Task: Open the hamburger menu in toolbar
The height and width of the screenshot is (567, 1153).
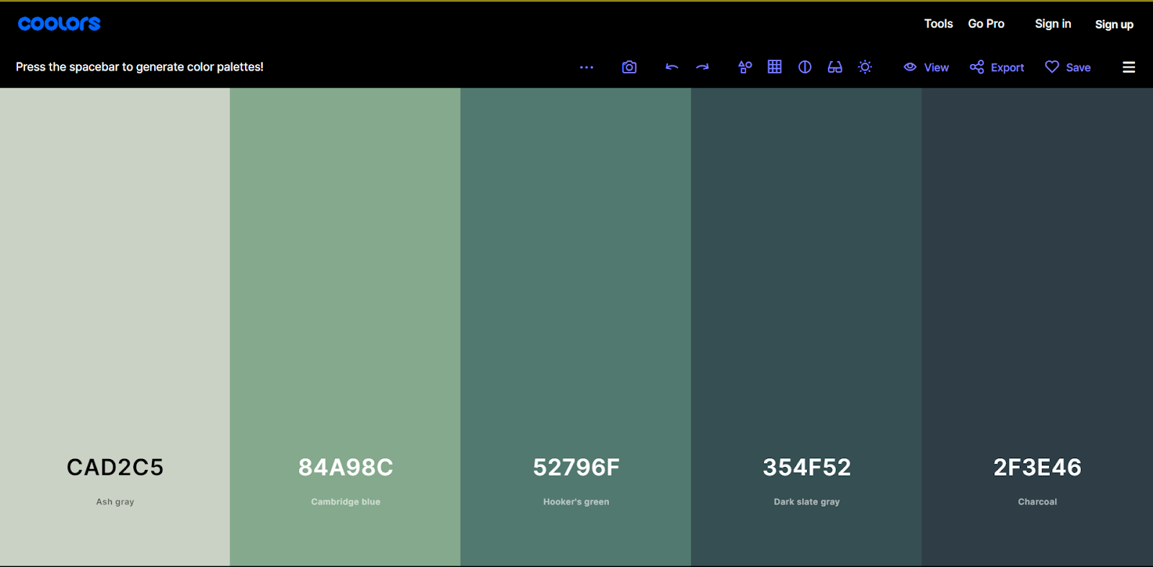Action: (1128, 67)
